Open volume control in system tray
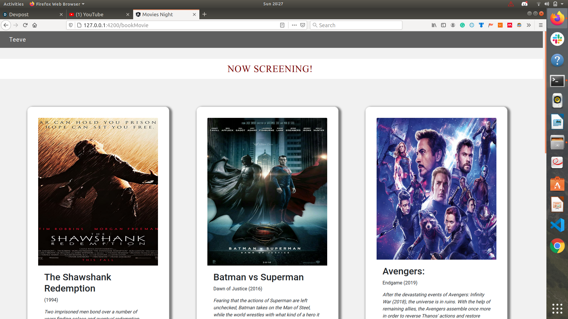 547,4
